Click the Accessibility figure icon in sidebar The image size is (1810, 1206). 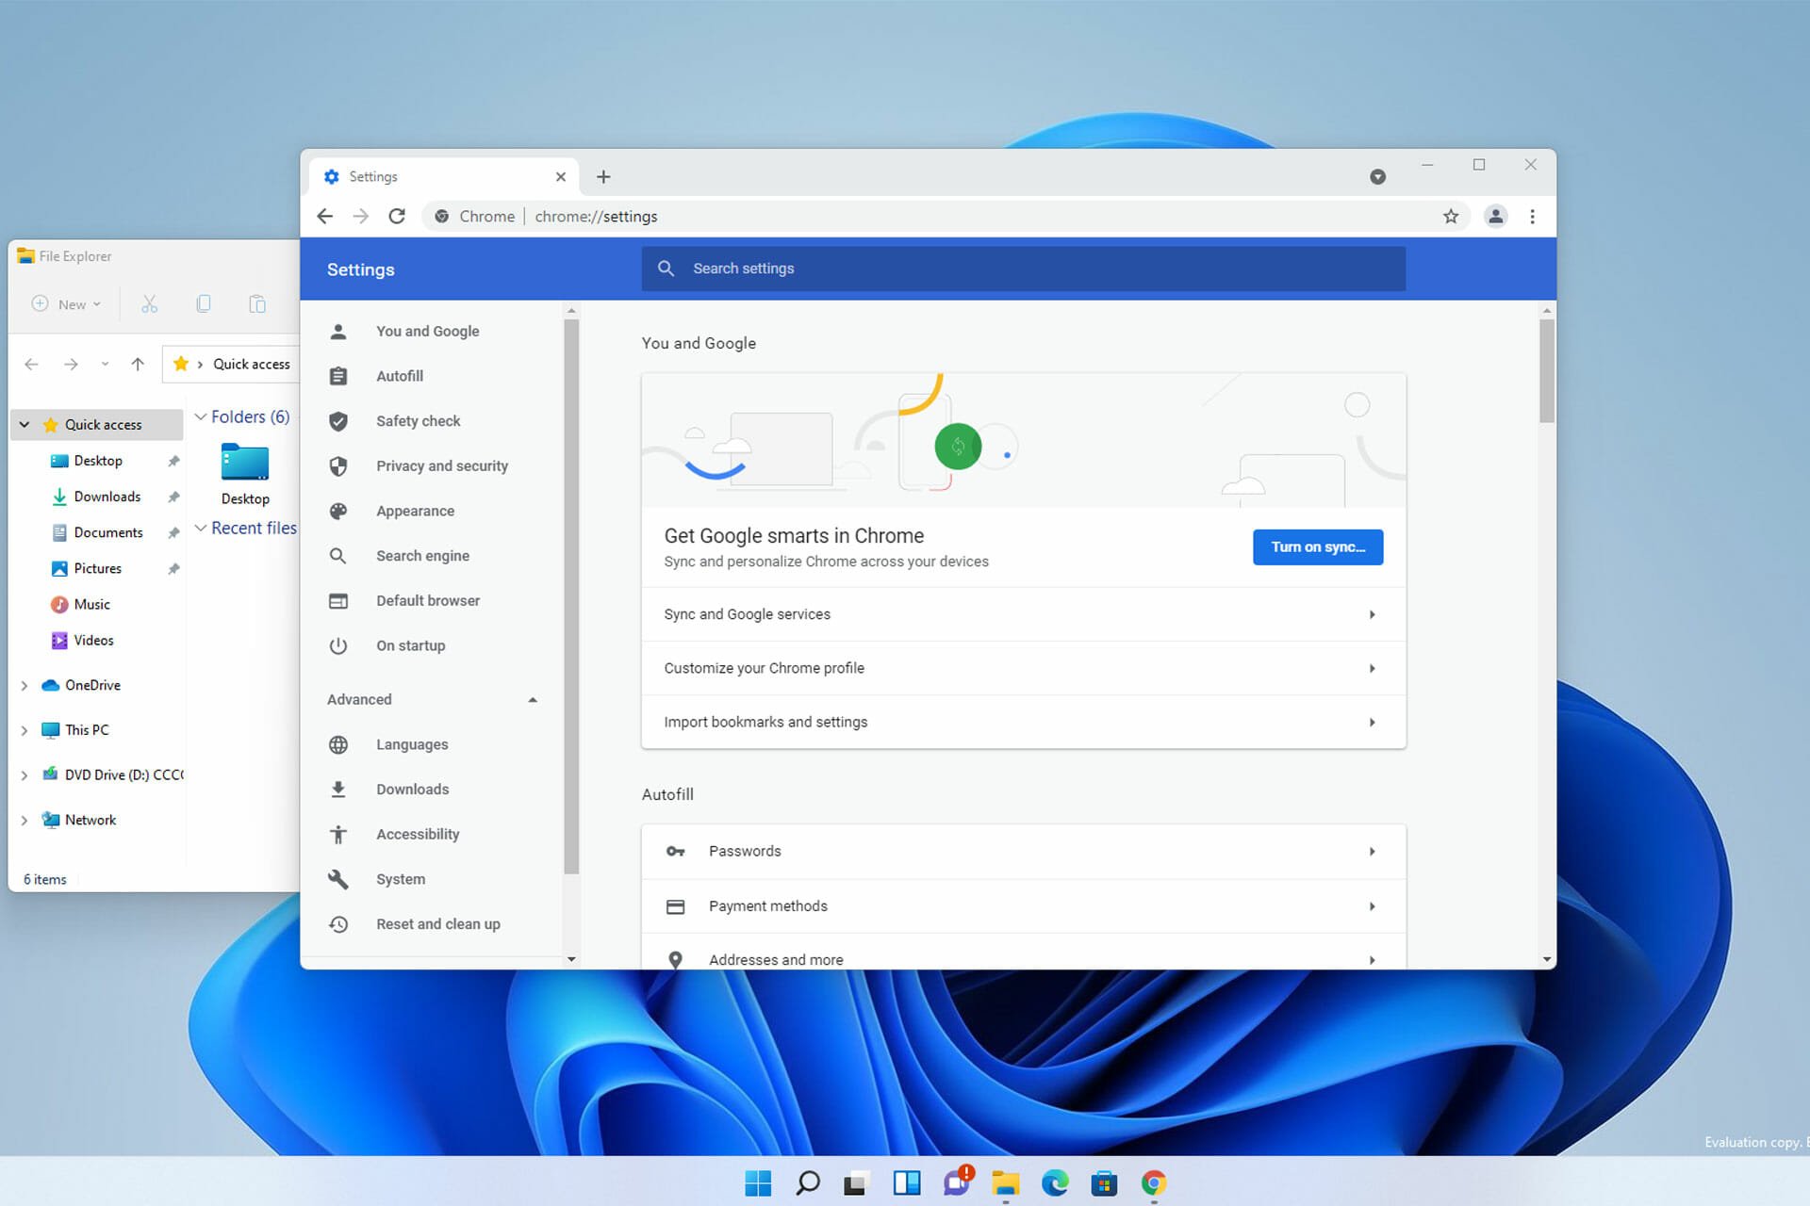point(338,833)
